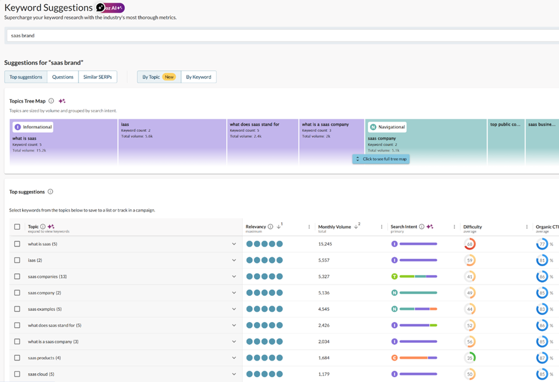Click to see full tree map button
559x382 pixels.
coord(381,159)
